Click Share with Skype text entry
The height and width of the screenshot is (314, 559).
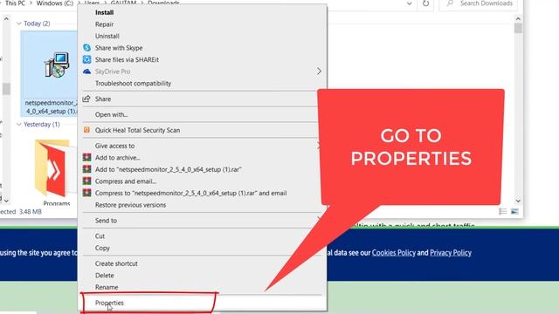click(119, 48)
